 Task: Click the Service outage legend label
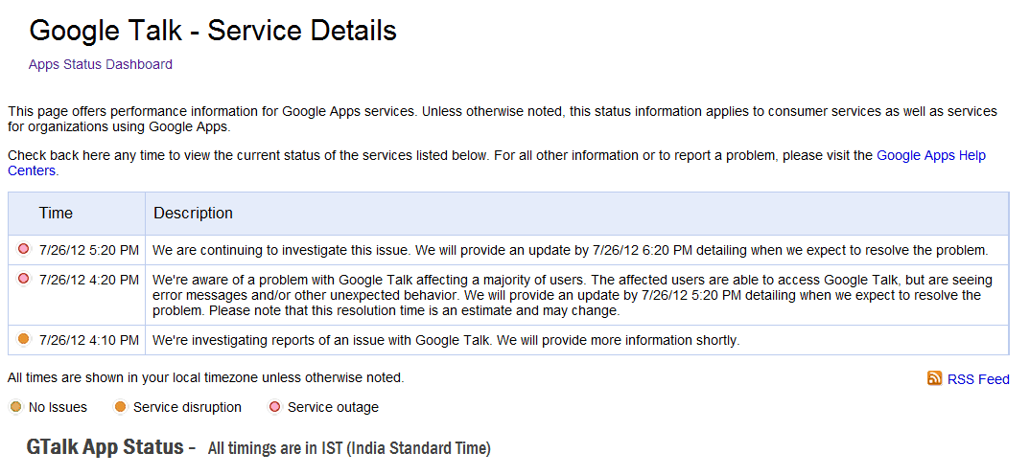(333, 407)
